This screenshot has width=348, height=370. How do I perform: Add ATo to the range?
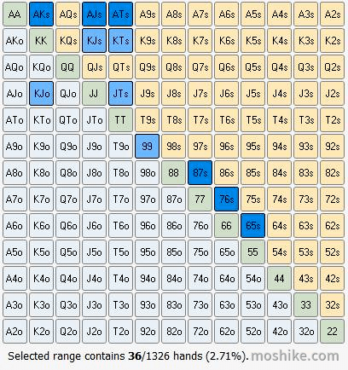click(14, 120)
